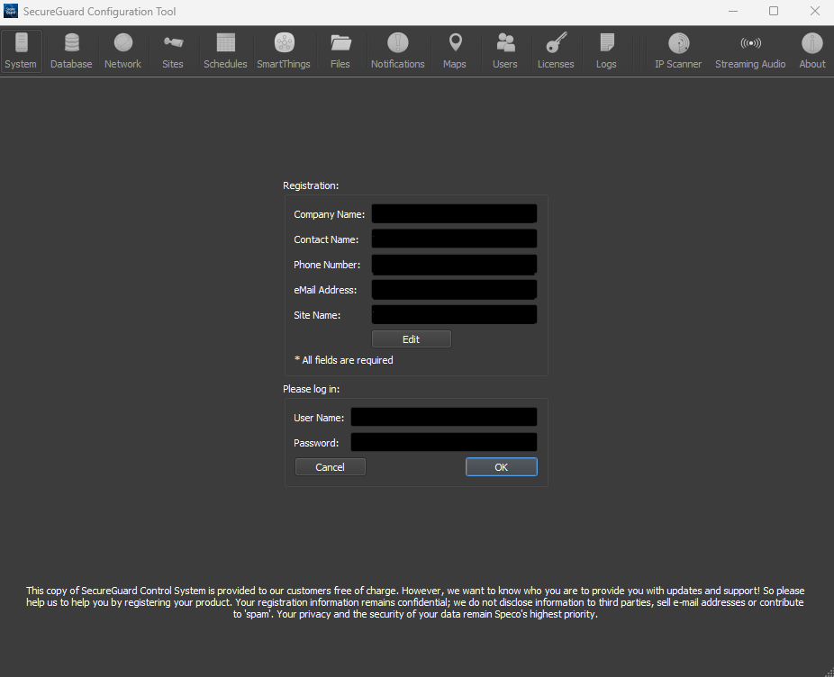Open the Sites configuration icon
The image size is (834, 677).
172,50
